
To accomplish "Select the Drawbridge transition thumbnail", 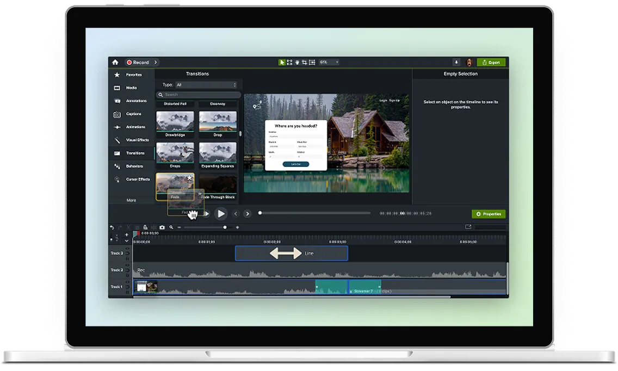I will point(175,124).
